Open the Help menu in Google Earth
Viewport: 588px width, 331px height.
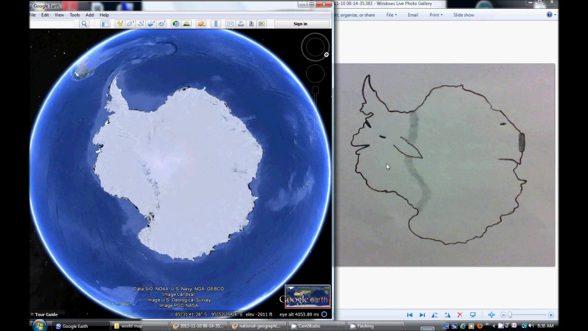104,15
